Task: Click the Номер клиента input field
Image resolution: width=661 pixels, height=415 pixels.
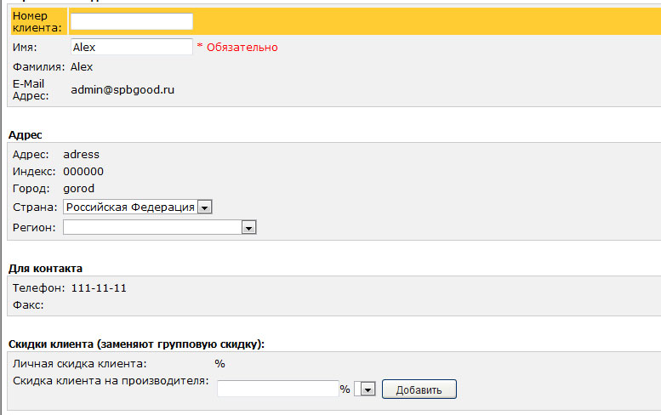Action: [131, 21]
